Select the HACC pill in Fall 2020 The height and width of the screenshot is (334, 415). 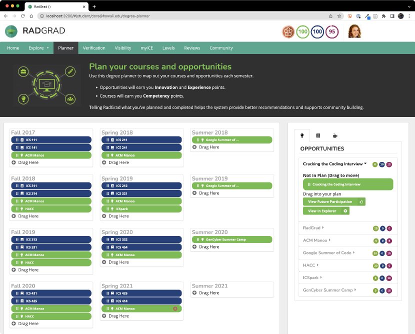(51, 316)
